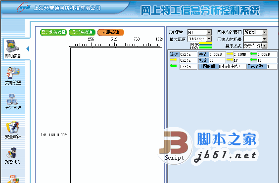Click the orange flow-rate button

coord(111,32)
